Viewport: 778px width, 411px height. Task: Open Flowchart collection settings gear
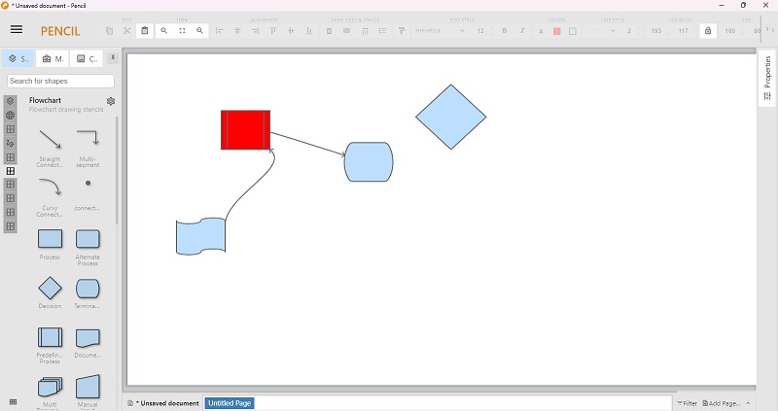click(111, 101)
